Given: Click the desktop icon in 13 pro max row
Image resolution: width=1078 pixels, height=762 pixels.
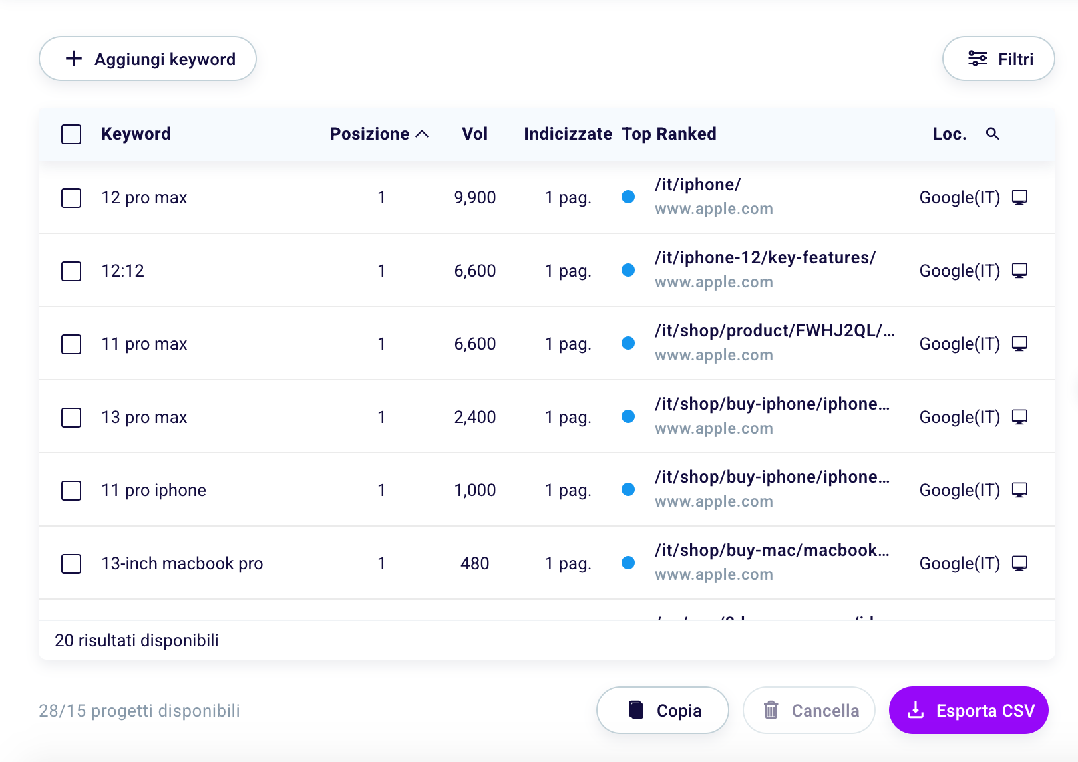Looking at the screenshot, I should click(1019, 417).
